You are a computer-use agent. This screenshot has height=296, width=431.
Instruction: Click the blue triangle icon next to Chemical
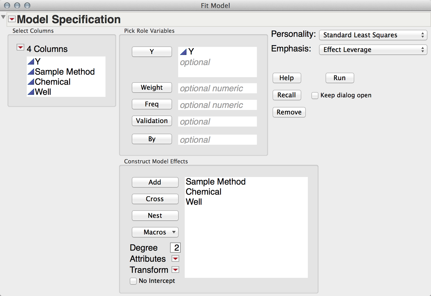(31, 82)
